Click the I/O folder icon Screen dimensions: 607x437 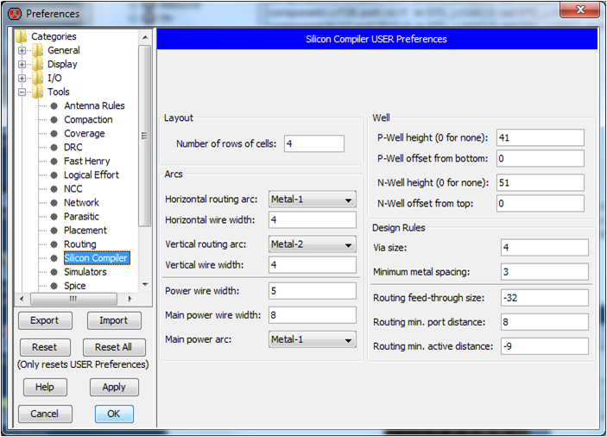click(37, 79)
